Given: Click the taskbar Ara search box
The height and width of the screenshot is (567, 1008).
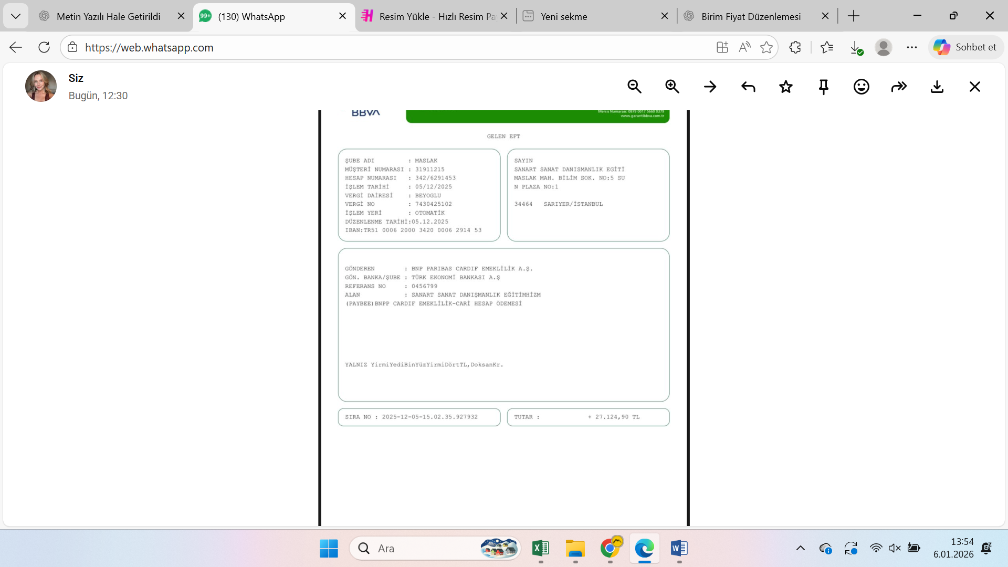Looking at the screenshot, I should click(435, 548).
